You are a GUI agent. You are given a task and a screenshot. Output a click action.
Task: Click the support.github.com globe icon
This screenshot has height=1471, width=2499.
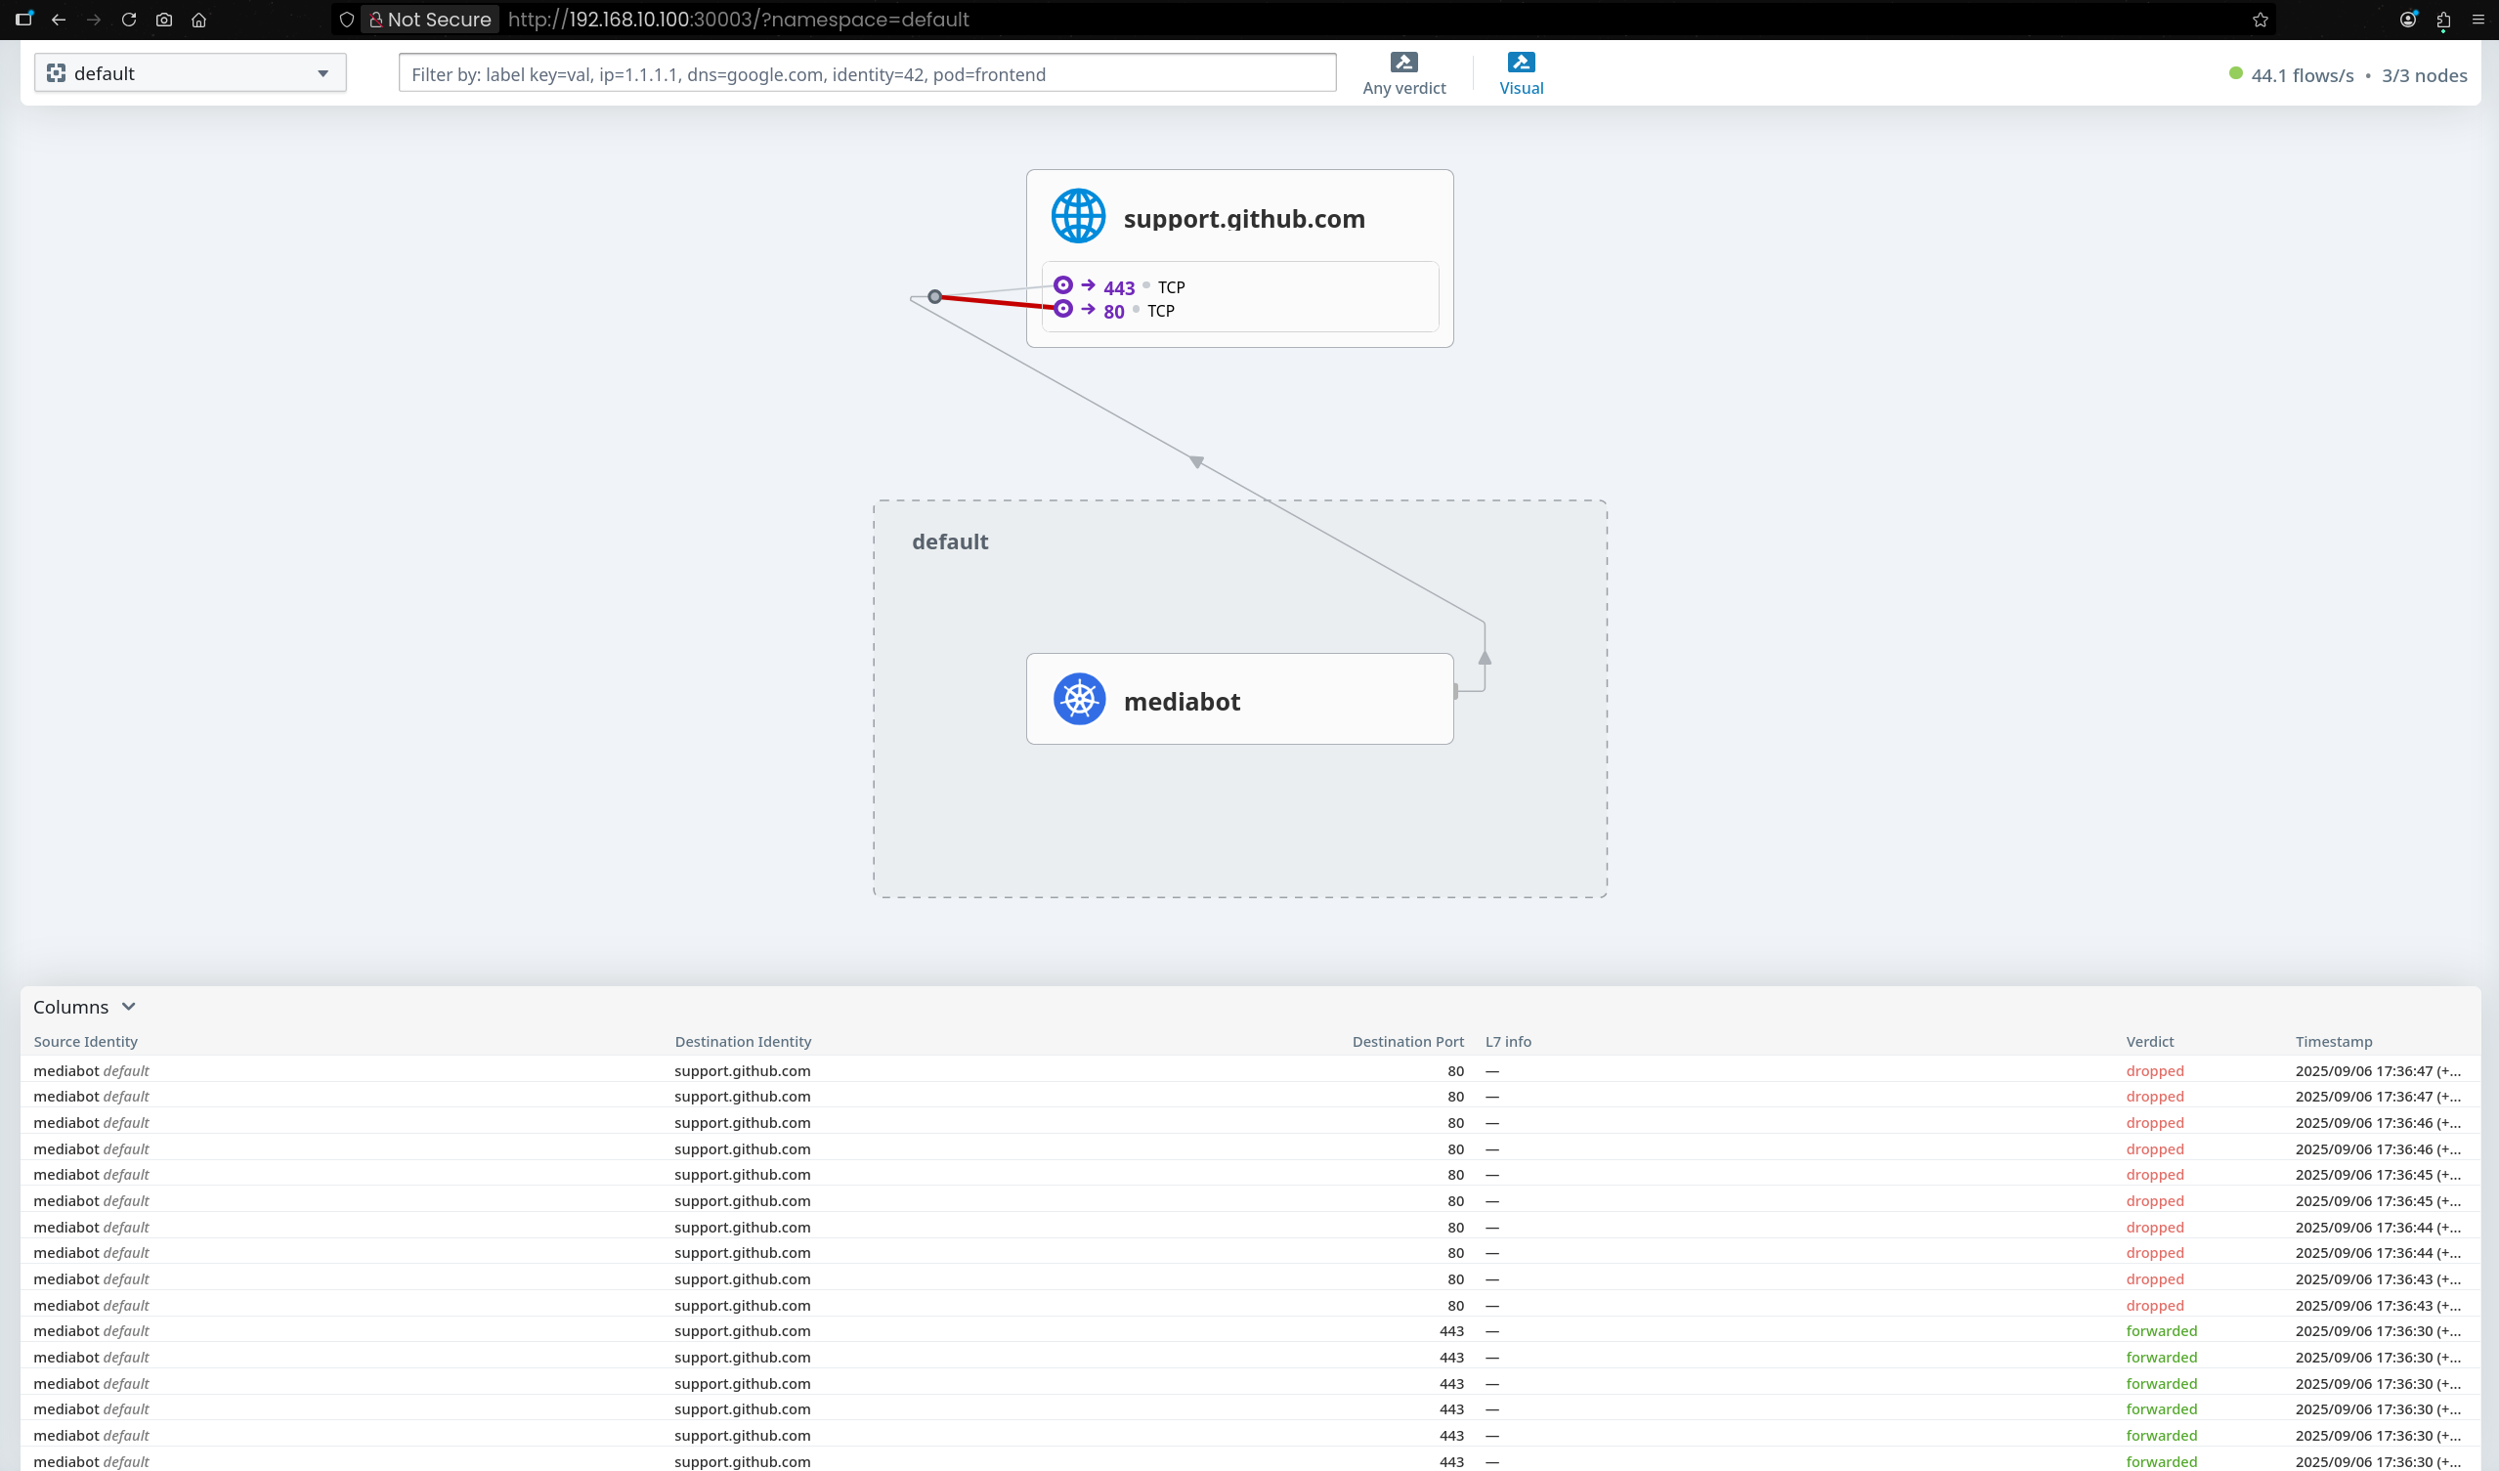point(1078,216)
